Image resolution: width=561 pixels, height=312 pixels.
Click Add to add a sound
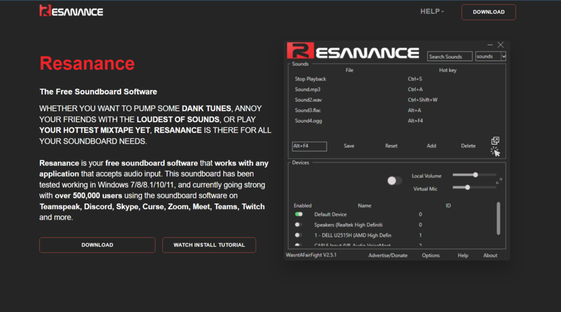point(431,146)
